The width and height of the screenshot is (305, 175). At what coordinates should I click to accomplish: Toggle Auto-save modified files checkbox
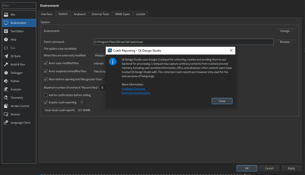point(46,63)
